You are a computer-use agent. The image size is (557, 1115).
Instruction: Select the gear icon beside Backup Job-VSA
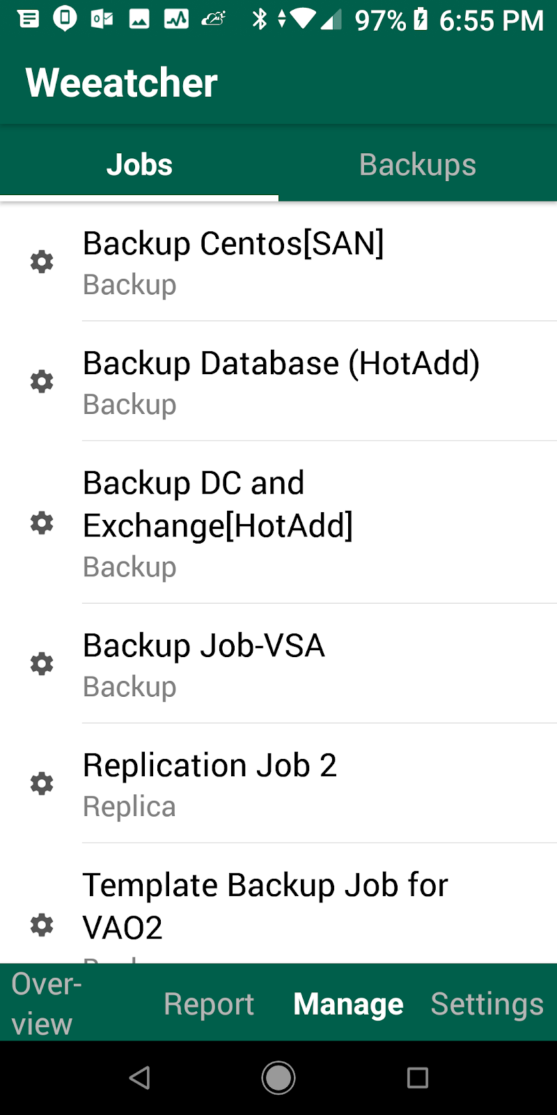(x=42, y=664)
